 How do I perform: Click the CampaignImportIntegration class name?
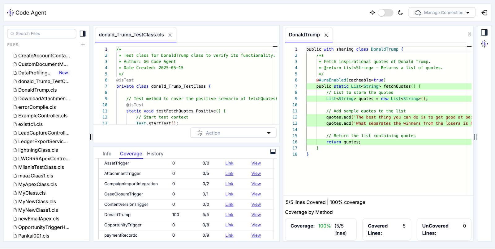pyautogui.click(x=131, y=184)
